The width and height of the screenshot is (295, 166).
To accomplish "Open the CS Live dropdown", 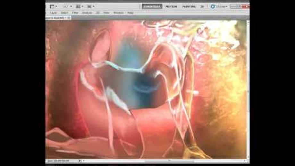I will pos(222,6).
